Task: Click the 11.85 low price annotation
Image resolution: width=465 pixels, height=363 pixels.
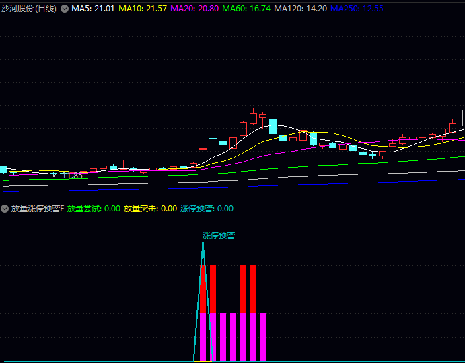Action: 68,176
